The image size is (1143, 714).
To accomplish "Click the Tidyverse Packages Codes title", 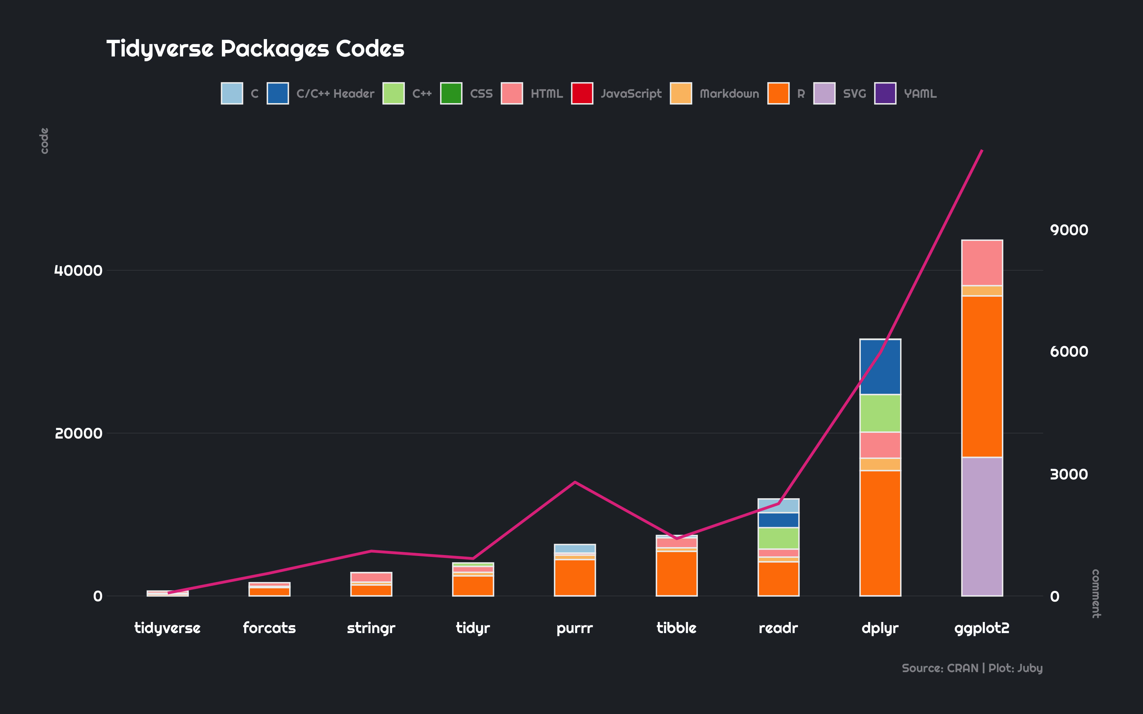I will coord(255,49).
